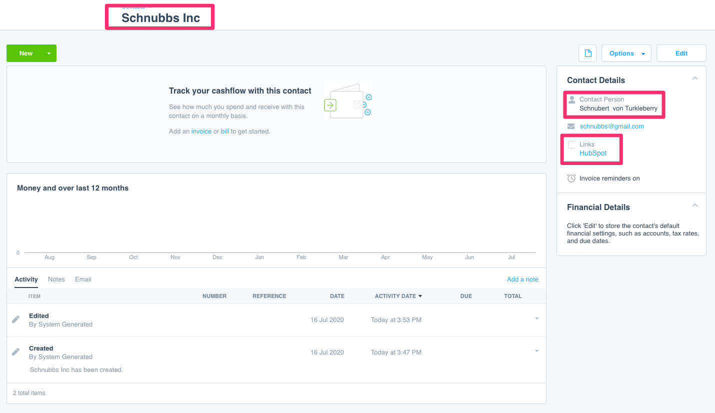
Task: Click the new blank document icon
Action: pos(587,53)
